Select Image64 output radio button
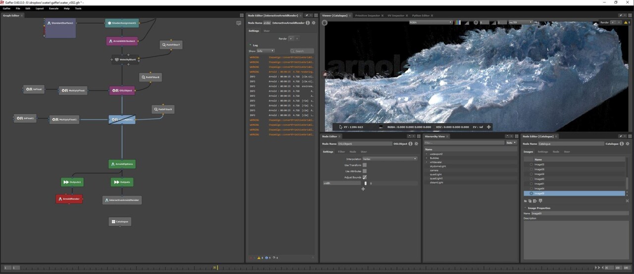This screenshot has height=274, width=634. click(x=531, y=188)
